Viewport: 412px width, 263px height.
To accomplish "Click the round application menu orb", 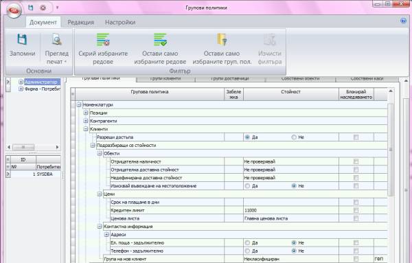I will click(14, 10).
